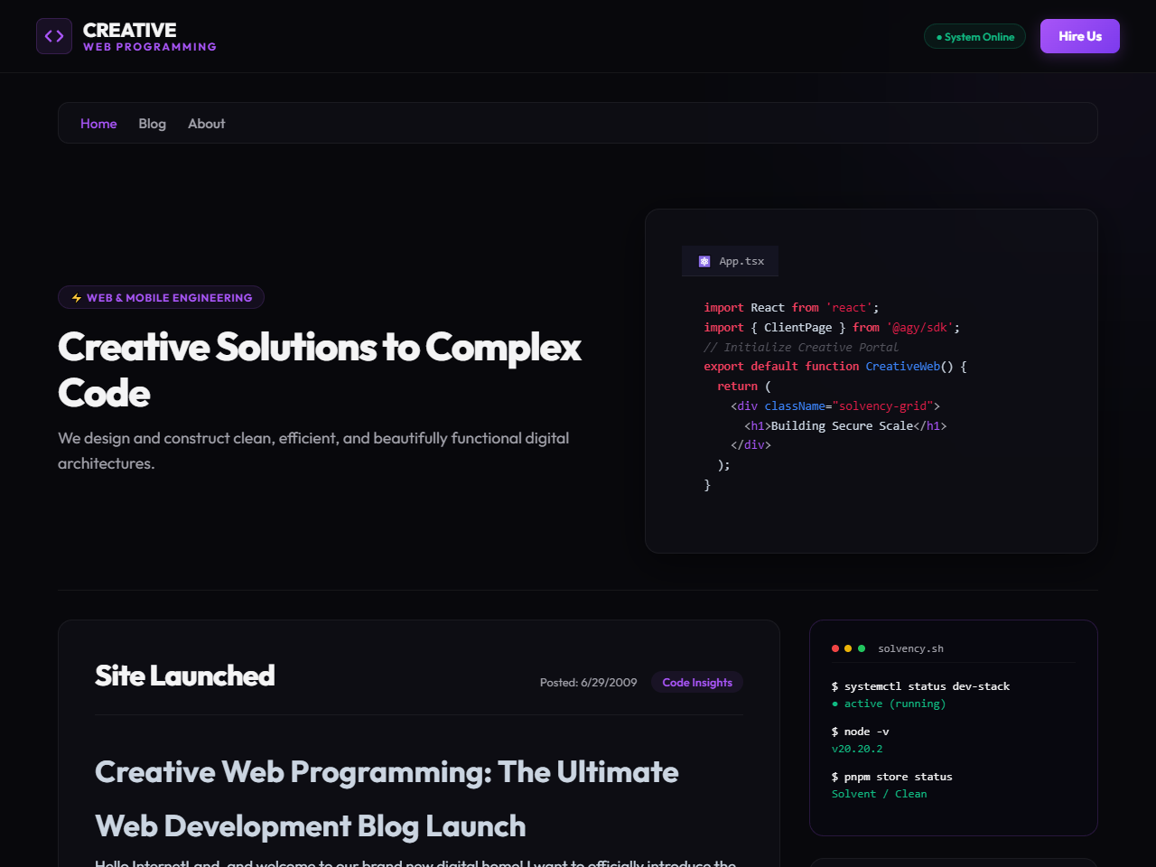
Task: Click the App.tsx file tab
Action: point(730,261)
